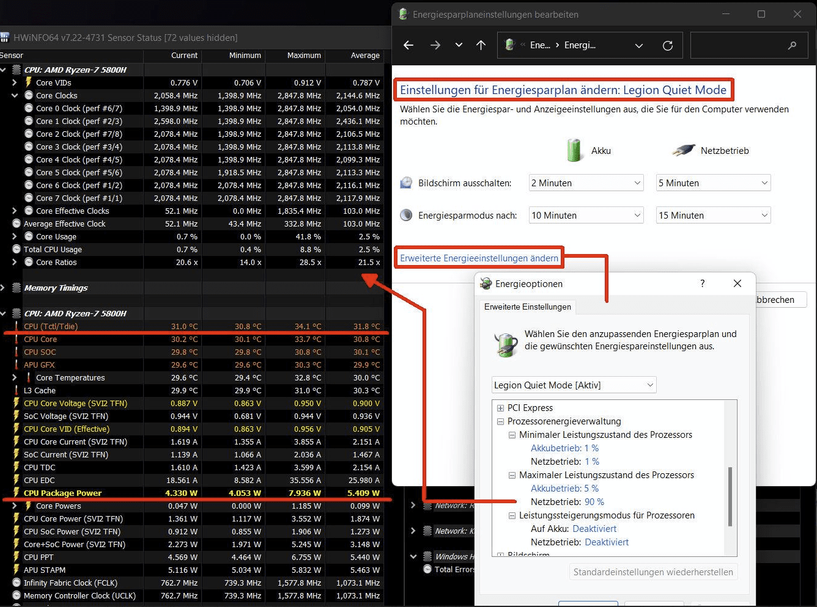Click the Erweiterte Energieeinstellungen ändern link
Image resolution: width=817 pixels, height=607 pixels.
pos(479,258)
